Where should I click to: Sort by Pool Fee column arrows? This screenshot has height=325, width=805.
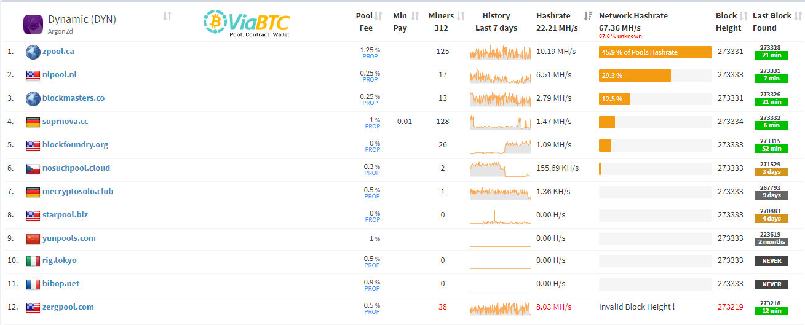click(x=379, y=16)
